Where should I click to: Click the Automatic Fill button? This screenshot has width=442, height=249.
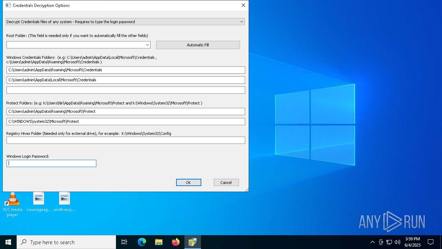198,45
